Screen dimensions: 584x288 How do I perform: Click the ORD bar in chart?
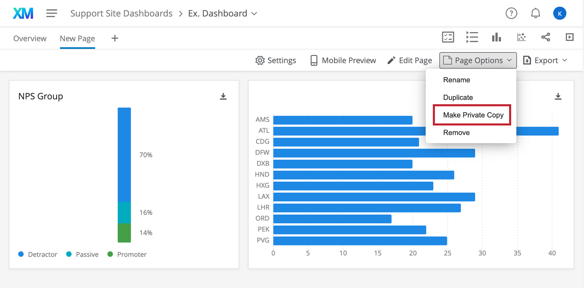333,219
